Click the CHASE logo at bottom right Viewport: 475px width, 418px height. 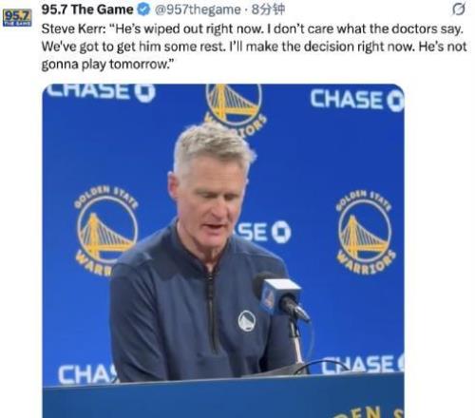[363, 365]
